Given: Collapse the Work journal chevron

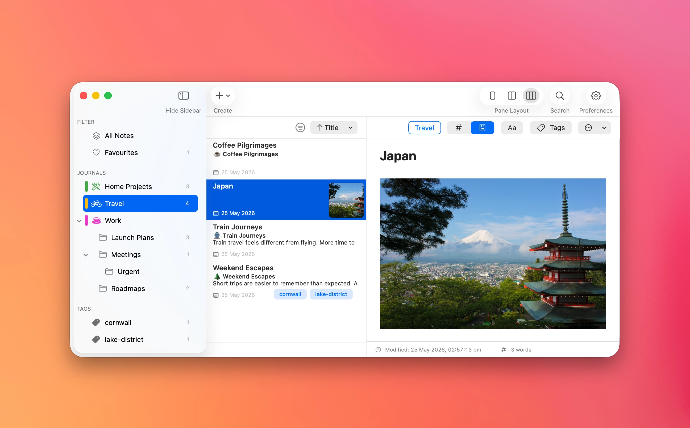Looking at the screenshot, I should point(80,221).
